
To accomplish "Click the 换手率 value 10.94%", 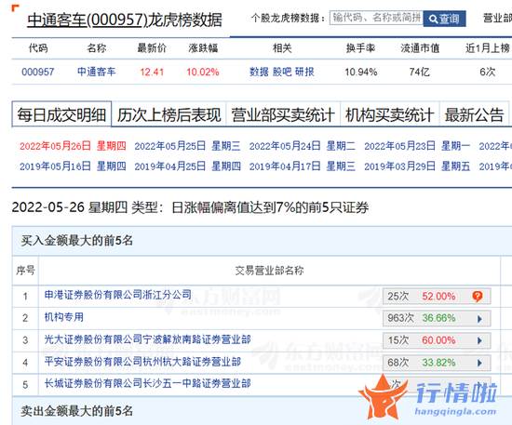I will coord(361,72).
